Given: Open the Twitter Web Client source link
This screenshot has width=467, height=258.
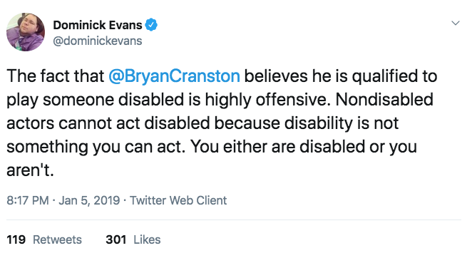Looking at the screenshot, I should (178, 200).
